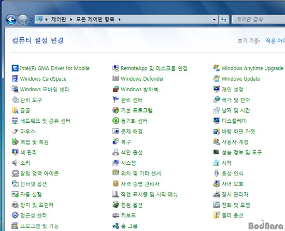Click the Windows Update icon
Screen dimensions: 285x231
tap(216, 79)
